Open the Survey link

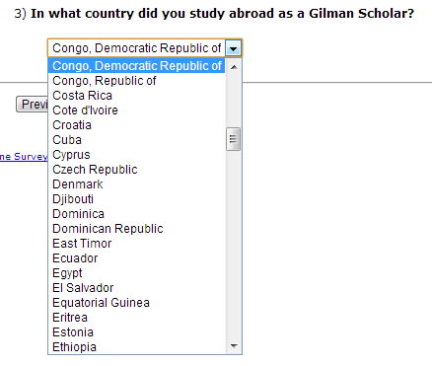24,157
